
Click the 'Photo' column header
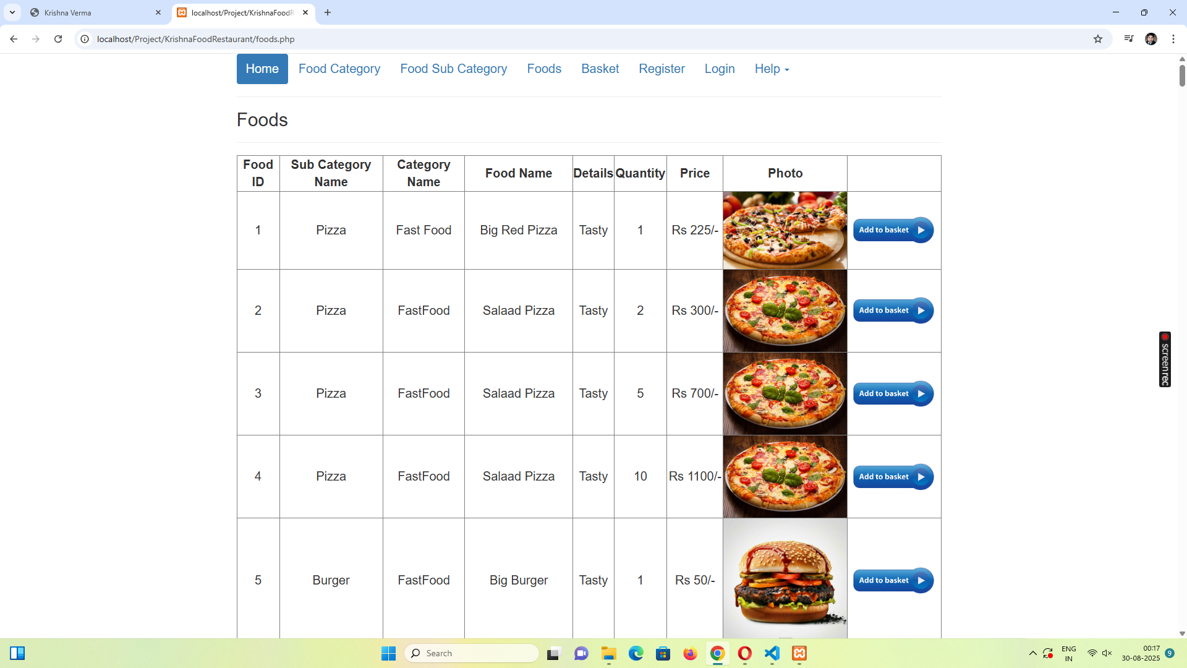click(x=785, y=173)
